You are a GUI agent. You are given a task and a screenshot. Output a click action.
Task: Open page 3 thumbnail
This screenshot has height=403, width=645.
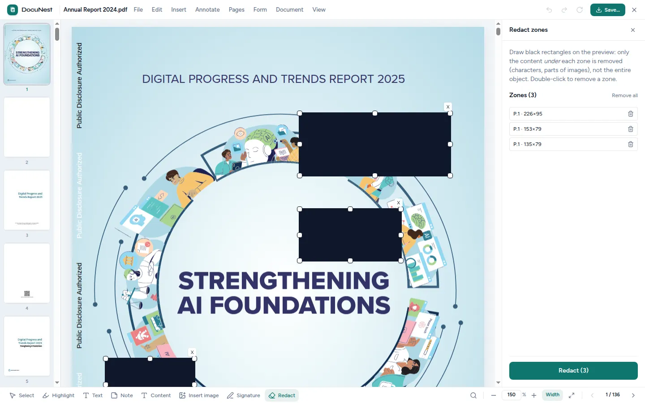point(27,200)
